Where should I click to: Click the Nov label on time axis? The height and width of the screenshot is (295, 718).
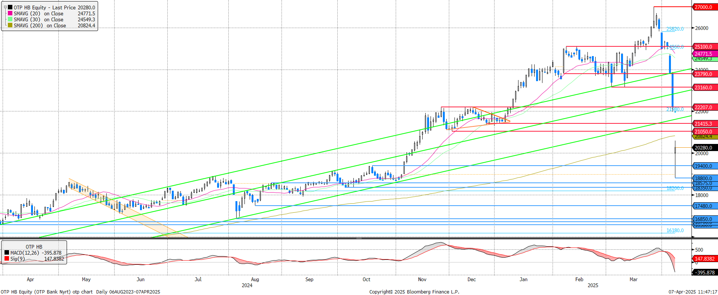422,279
